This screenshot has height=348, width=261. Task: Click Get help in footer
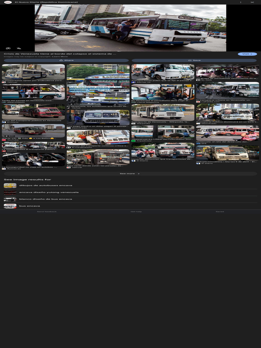point(136,212)
